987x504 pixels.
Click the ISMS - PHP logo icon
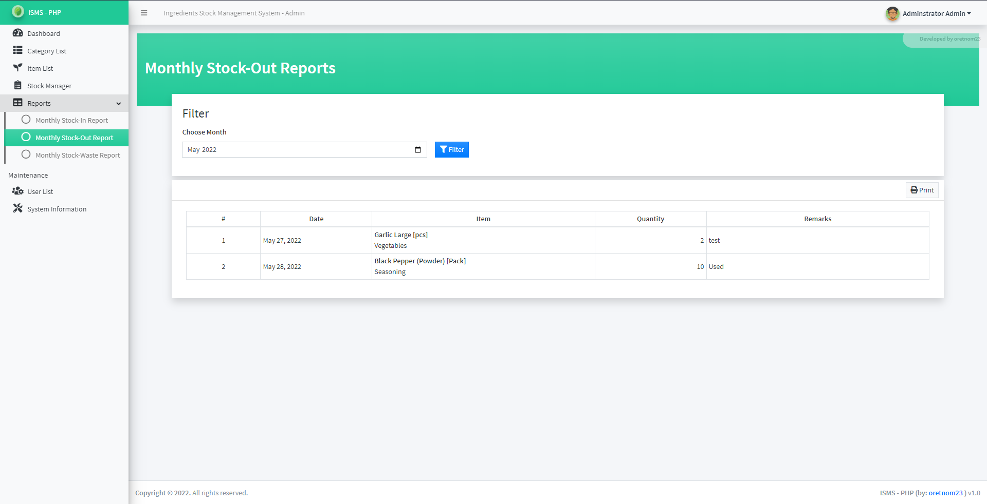coord(18,11)
